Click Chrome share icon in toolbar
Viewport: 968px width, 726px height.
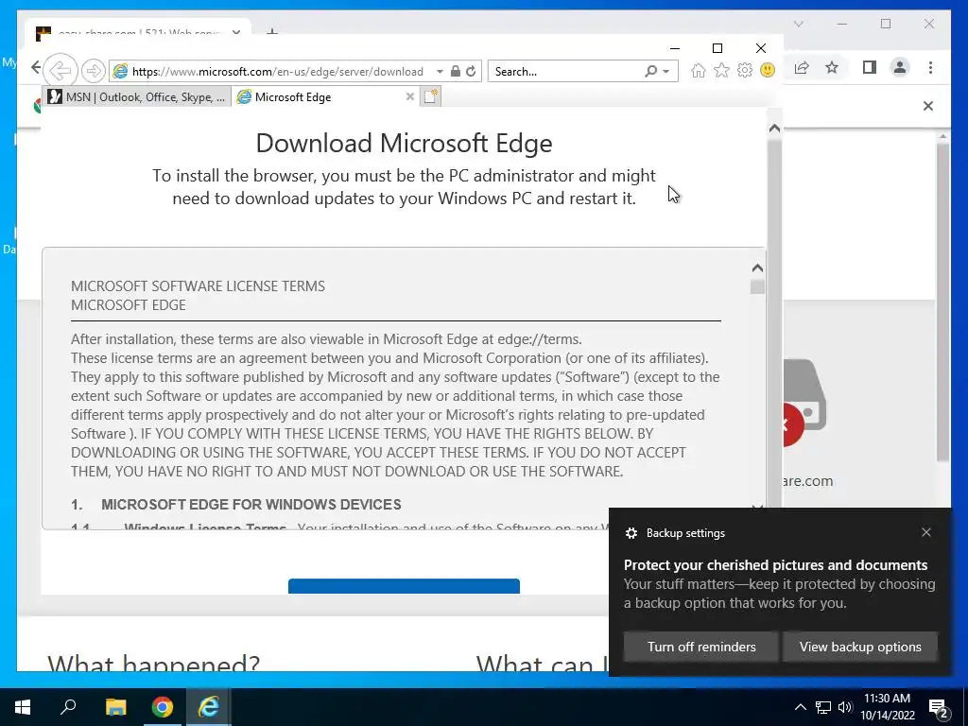[802, 67]
